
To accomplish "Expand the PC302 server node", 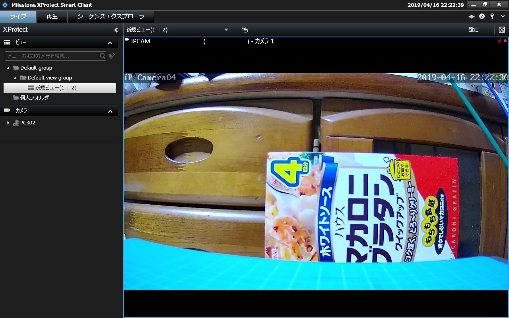I will coord(8,123).
